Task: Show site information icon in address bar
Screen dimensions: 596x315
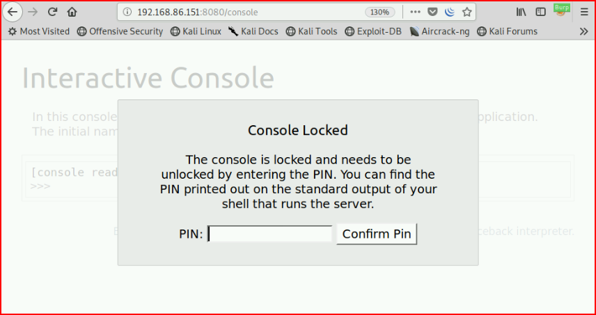Action: pos(127,12)
